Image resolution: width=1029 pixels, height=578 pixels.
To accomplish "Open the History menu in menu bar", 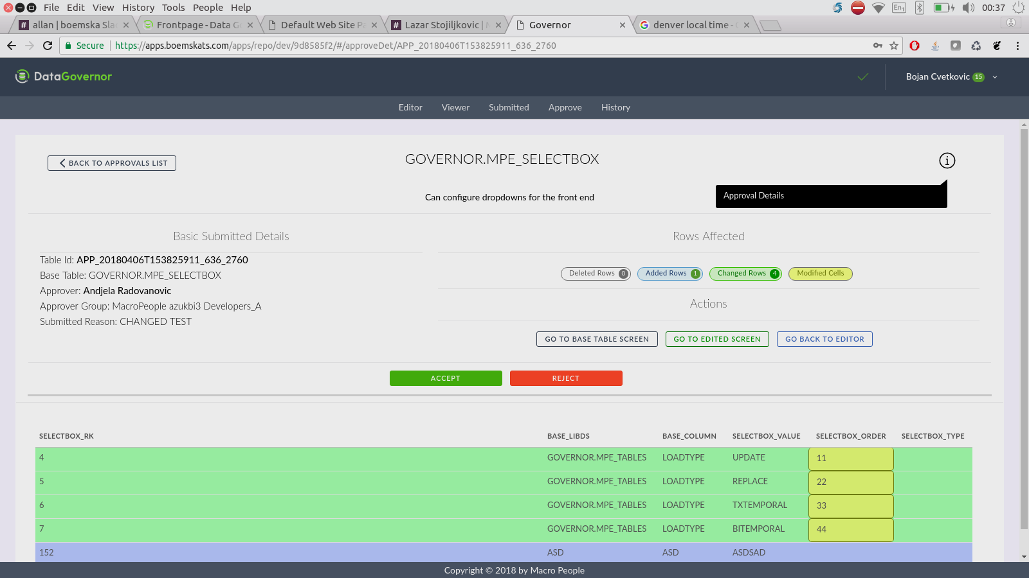I will point(138,8).
